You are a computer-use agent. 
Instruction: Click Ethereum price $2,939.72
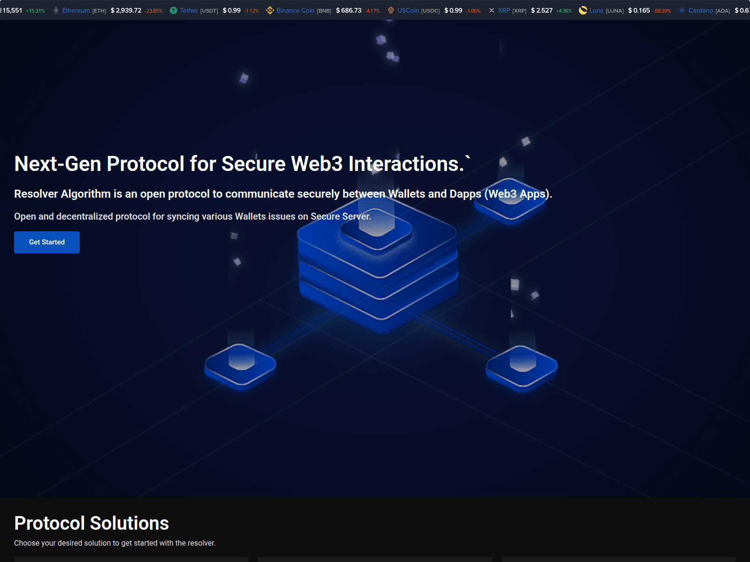(126, 10)
